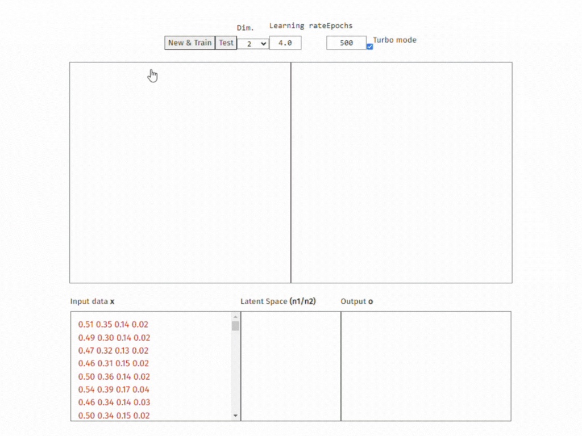
Task: Click the input data scrollbar up arrow
Action: [x=235, y=317]
